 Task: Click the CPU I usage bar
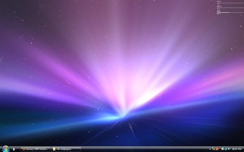click(x=230, y=3)
